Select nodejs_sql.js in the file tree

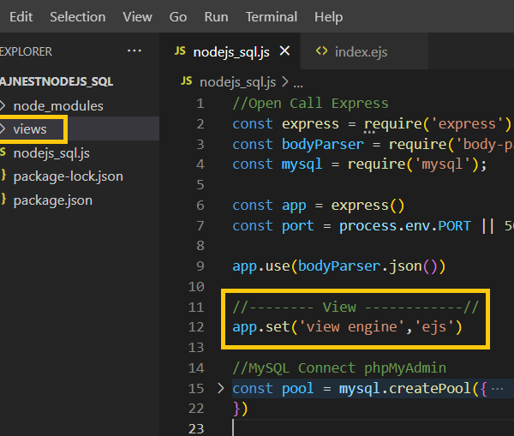[51, 152]
